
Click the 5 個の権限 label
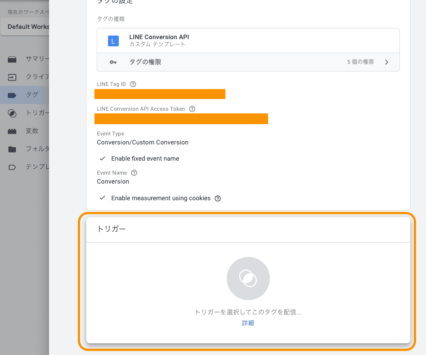pos(360,62)
